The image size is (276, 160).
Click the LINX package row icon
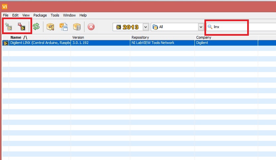[x=5, y=43]
